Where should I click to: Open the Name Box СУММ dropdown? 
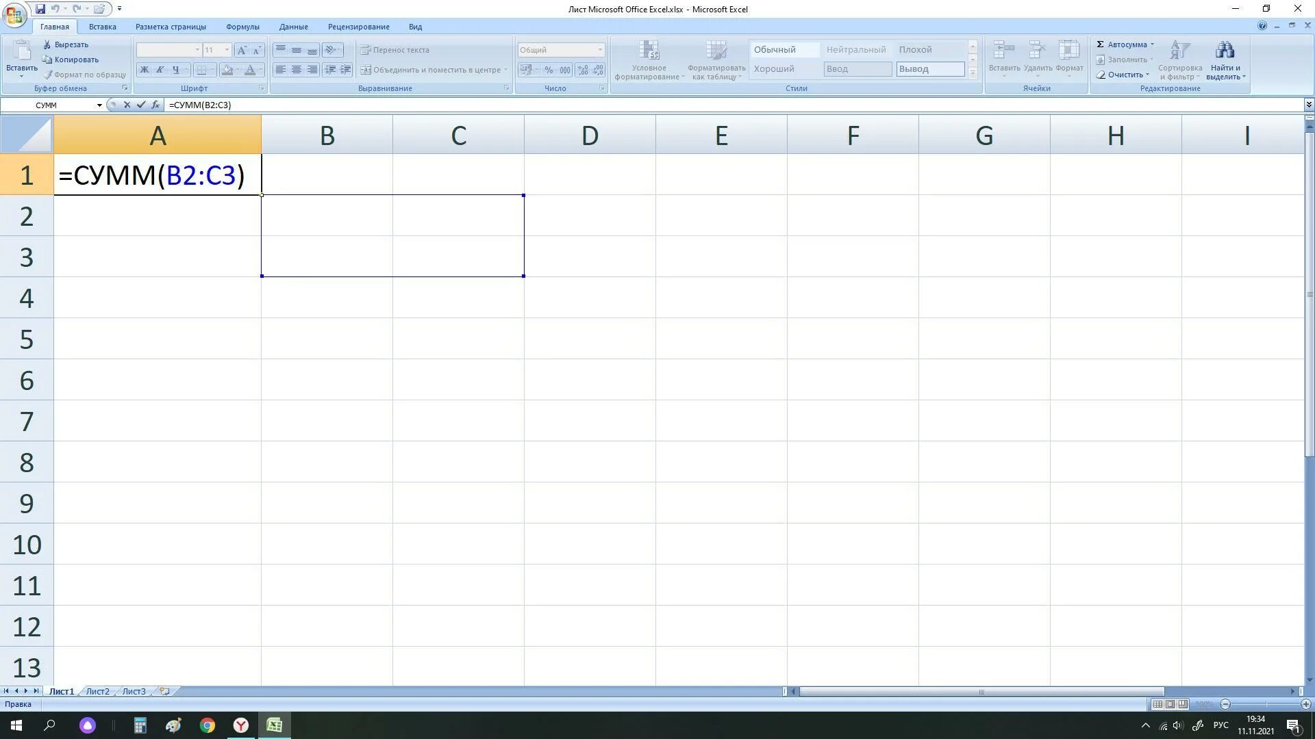point(99,105)
